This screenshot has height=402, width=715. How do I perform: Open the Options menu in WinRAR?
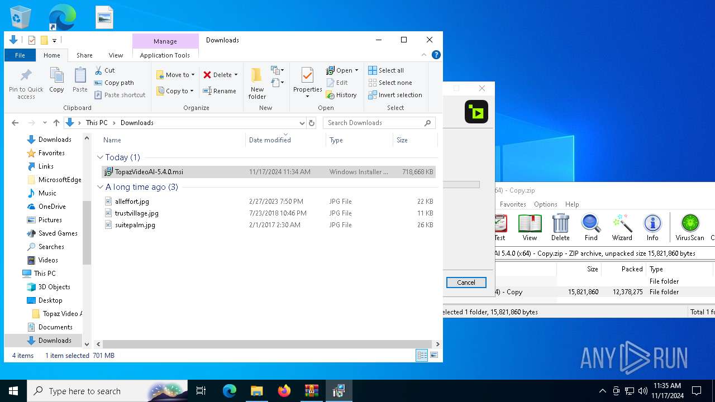pyautogui.click(x=545, y=204)
